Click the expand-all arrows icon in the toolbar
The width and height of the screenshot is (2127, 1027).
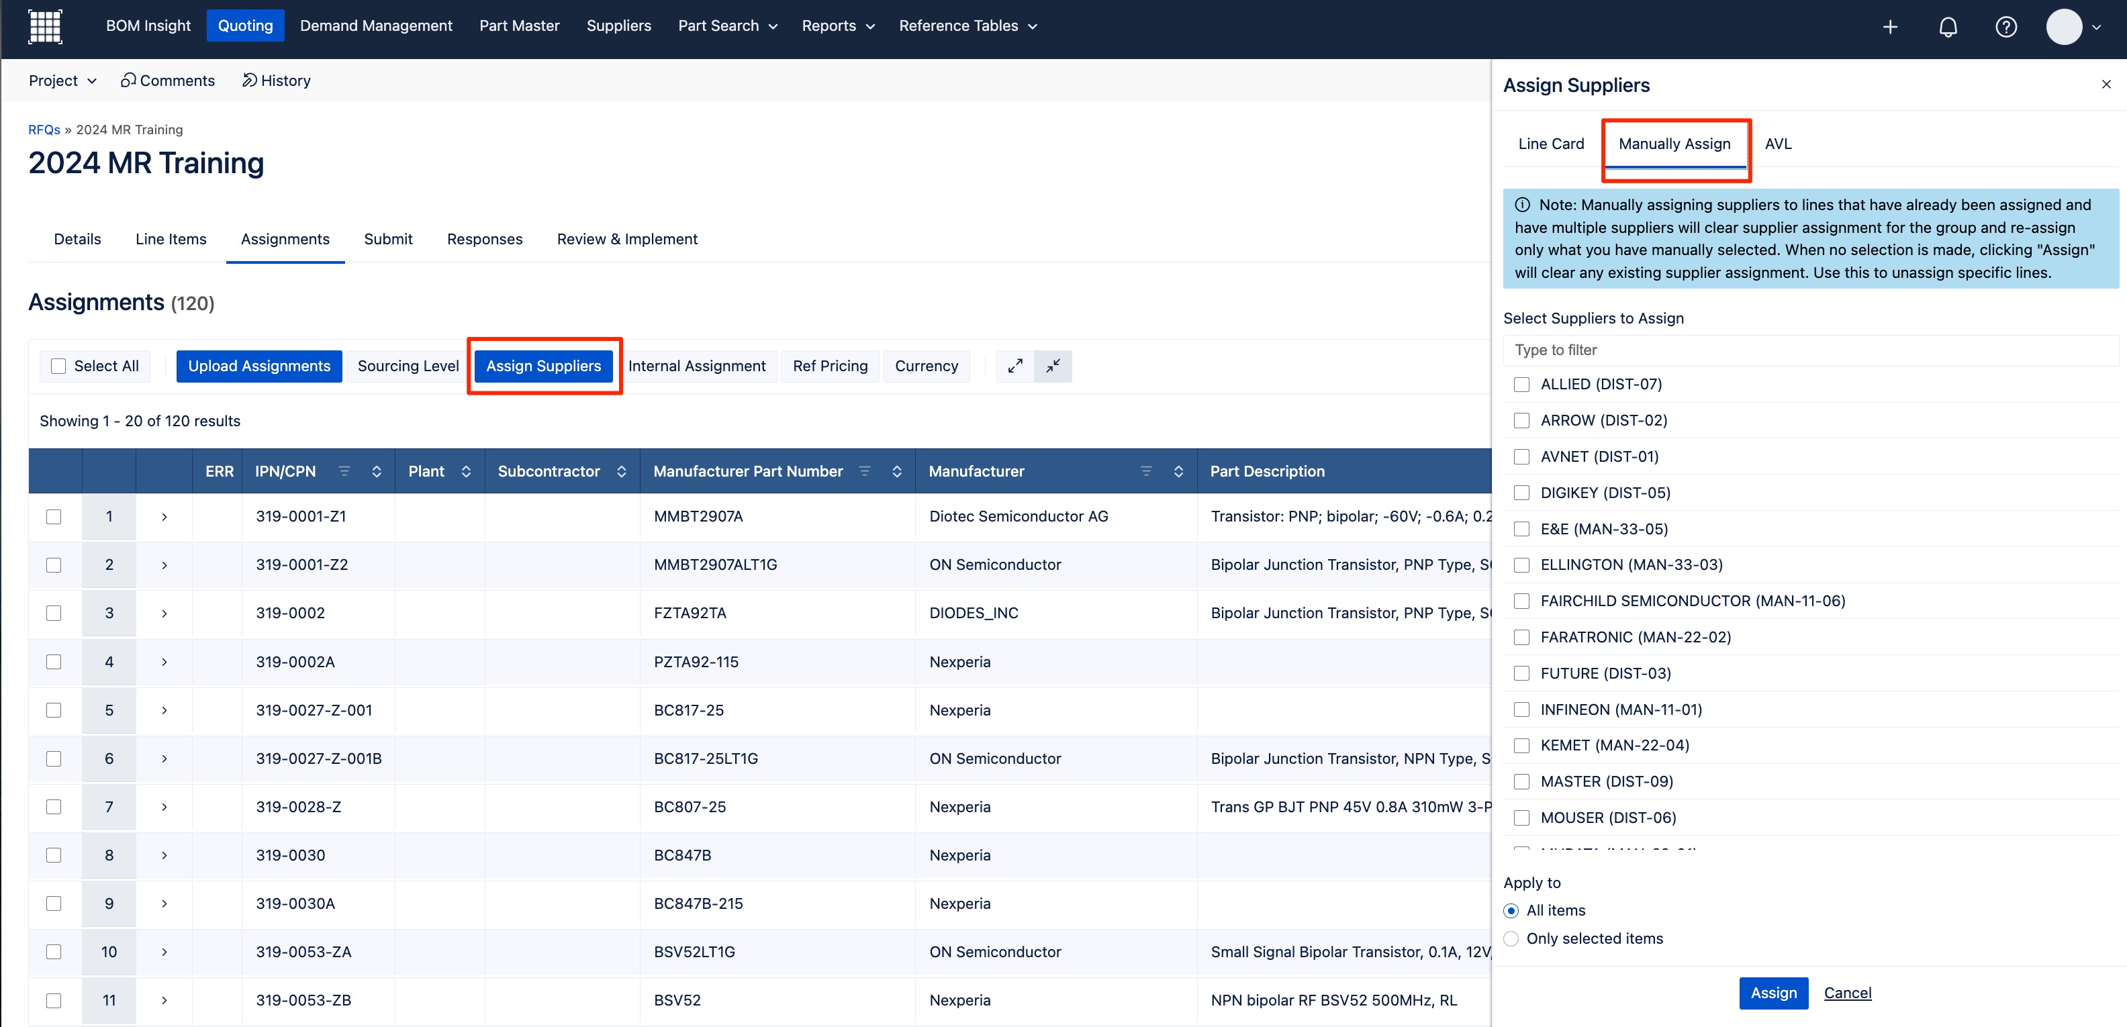click(x=1014, y=366)
